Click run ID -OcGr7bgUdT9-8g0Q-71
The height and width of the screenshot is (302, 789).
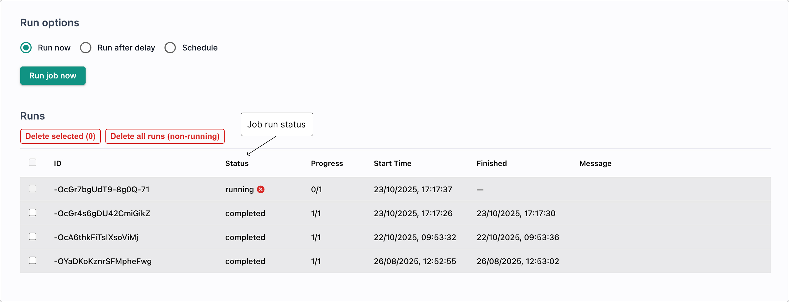[102, 189]
